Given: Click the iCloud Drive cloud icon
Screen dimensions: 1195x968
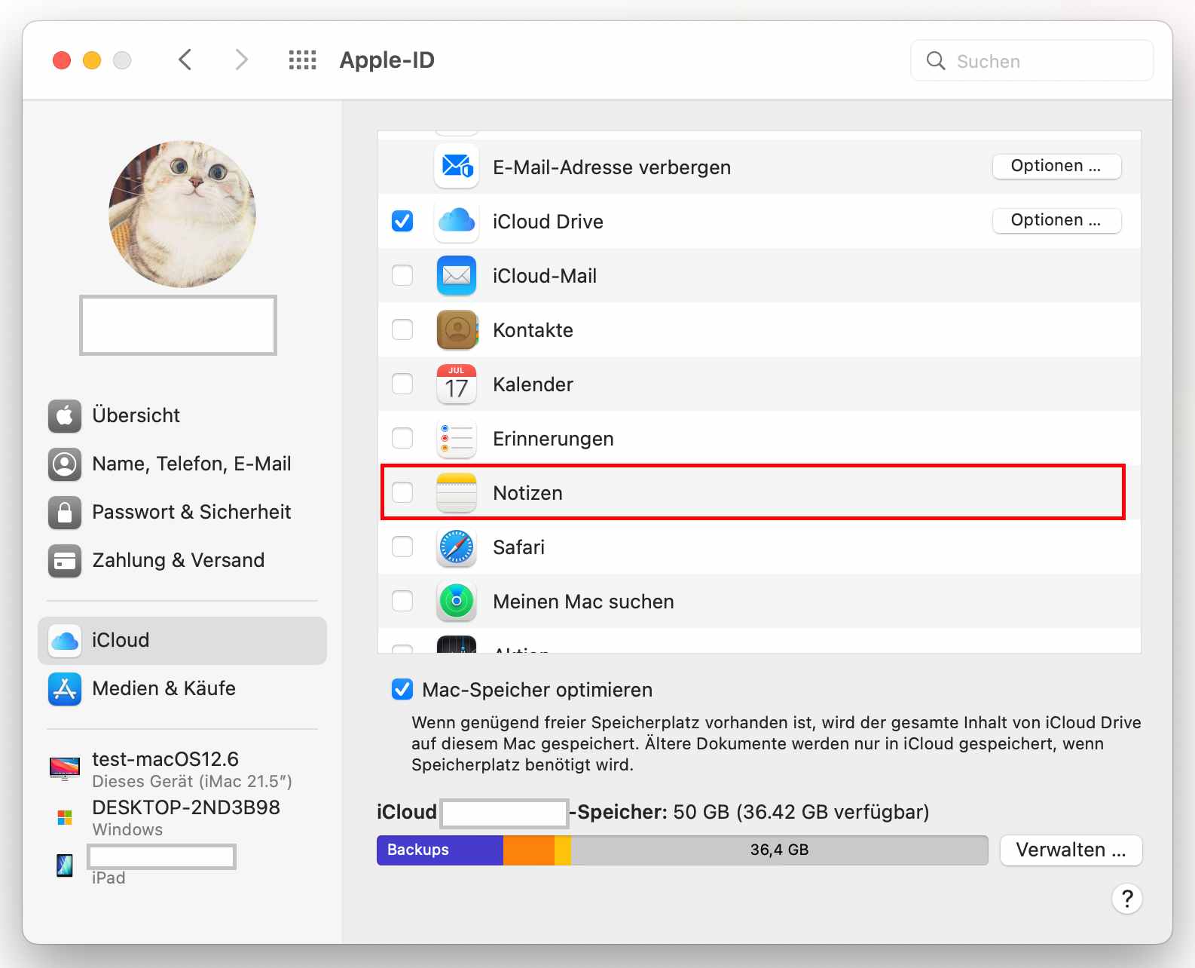Looking at the screenshot, I should [x=457, y=221].
